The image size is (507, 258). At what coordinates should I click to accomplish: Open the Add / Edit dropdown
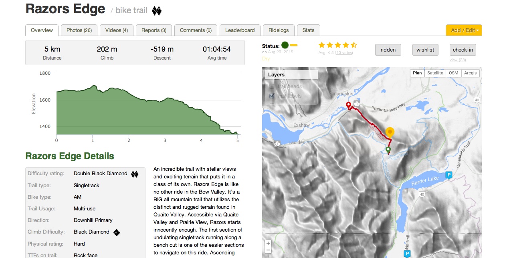click(464, 30)
